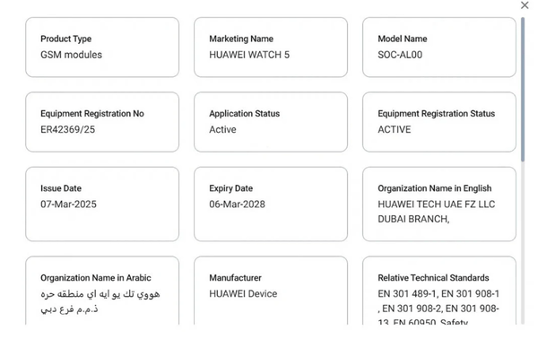Select expiry date '06-Mar-2028'
The height and width of the screenshot is (339, 538).
(237, 204)
